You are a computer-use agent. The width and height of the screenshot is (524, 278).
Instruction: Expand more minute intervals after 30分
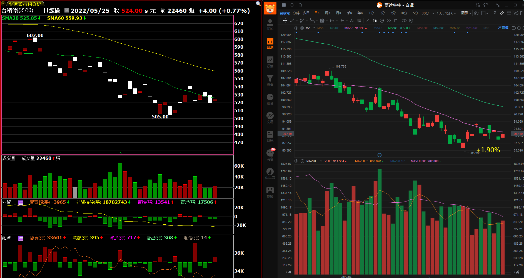pos(433,13)
